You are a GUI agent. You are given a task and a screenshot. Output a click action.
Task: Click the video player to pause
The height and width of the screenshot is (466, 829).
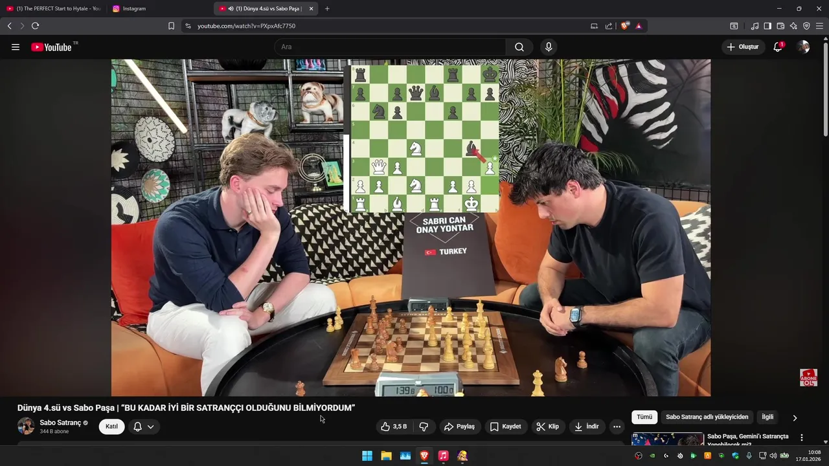coord(411,228)
